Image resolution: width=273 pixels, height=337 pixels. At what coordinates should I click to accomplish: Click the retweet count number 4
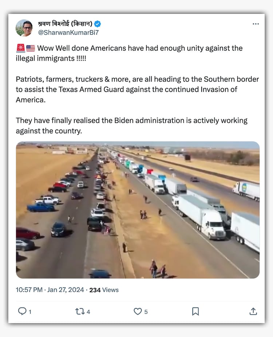(x=88, y=312)
